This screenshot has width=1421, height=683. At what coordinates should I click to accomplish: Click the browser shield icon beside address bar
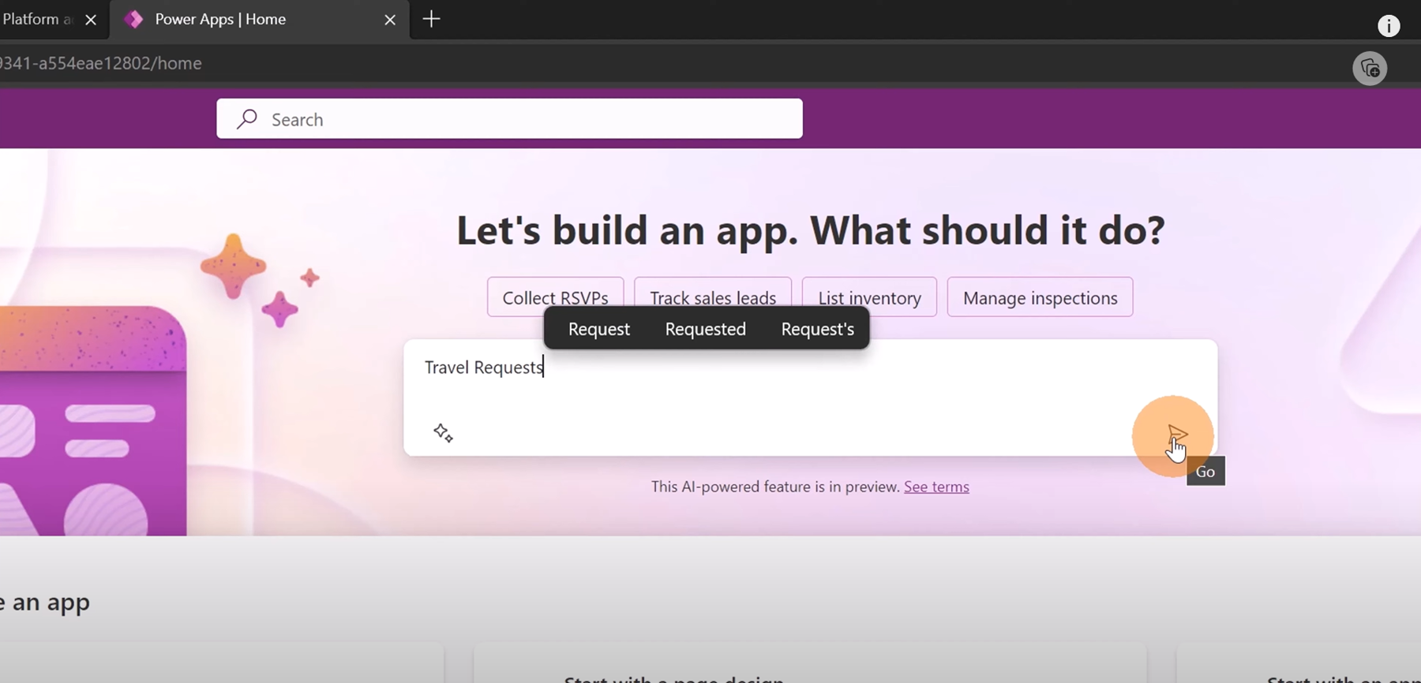point(1370,69)
